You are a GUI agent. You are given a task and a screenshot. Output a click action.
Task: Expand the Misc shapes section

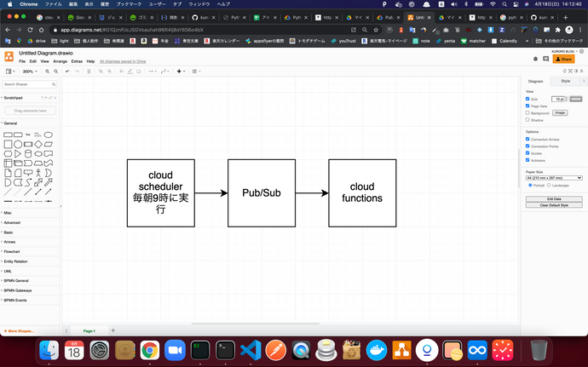click(x=30, y=213)
